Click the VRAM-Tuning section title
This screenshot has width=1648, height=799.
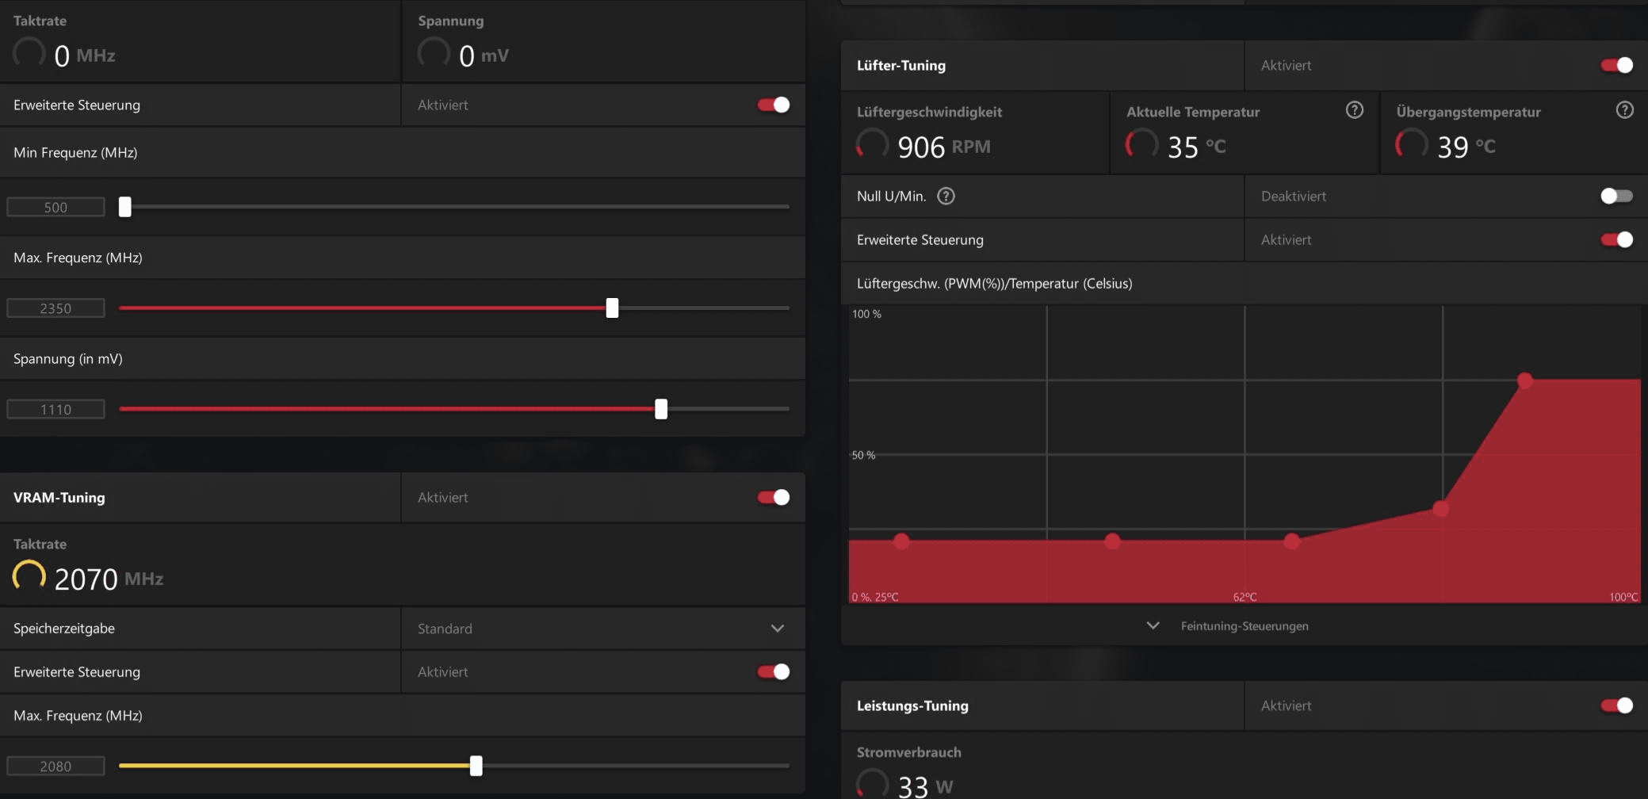[x=59, y=497]
